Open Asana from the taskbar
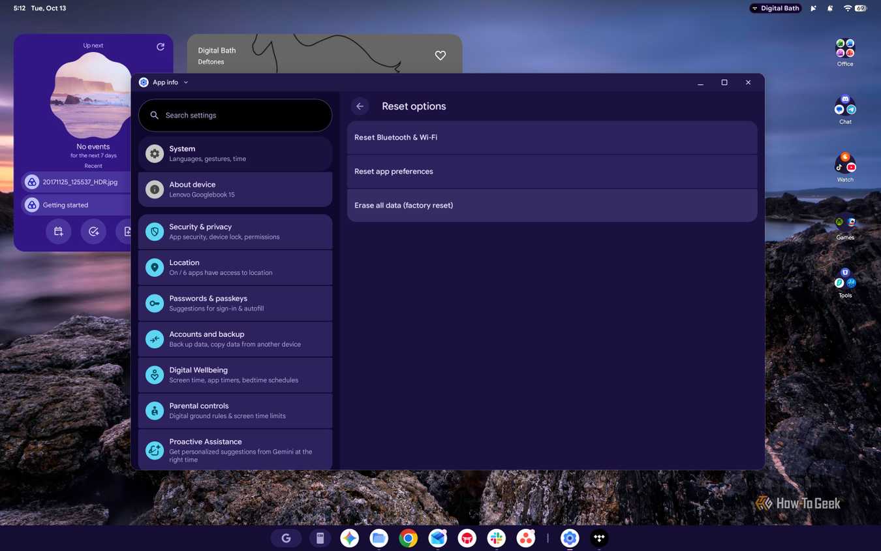 click(526, 538)
